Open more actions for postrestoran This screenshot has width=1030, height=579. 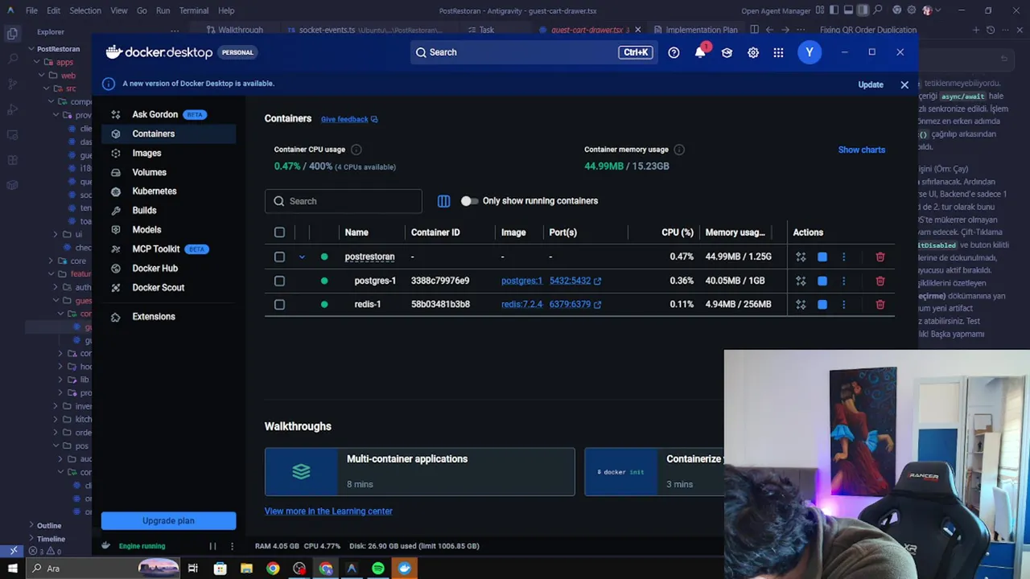843,257
